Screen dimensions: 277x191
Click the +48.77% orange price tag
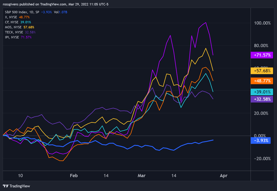pyautogui.click(x=262, y=81)
